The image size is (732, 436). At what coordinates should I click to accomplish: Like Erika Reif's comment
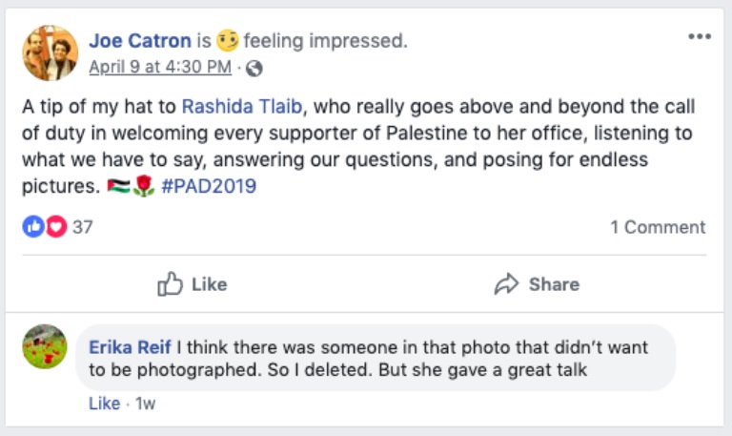coord(104,404)
